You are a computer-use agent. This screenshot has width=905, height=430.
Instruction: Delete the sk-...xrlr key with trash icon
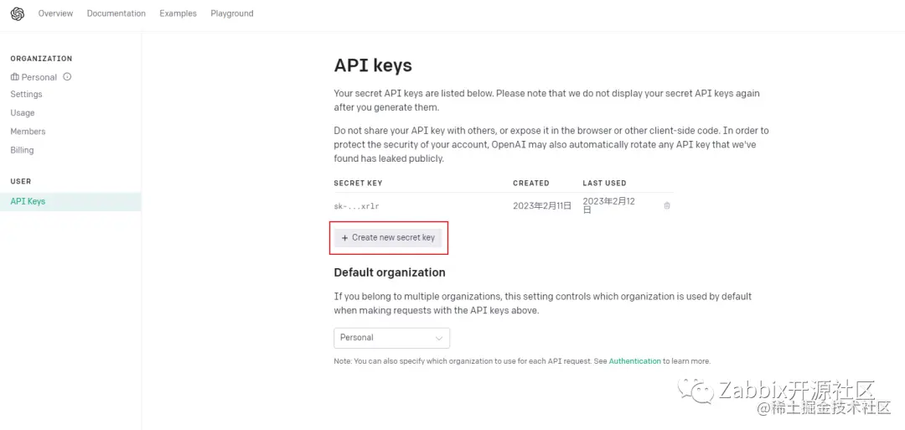(x=667, y=205)
